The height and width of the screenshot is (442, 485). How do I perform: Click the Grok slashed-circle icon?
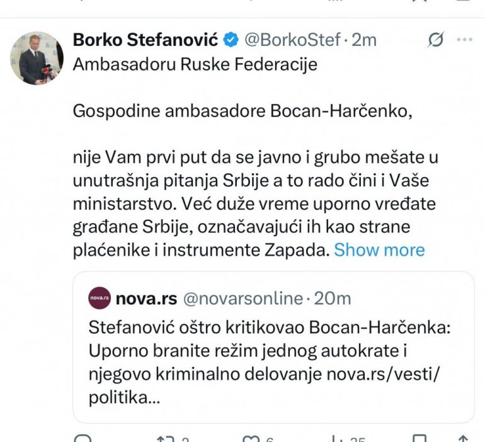[435, 40]
